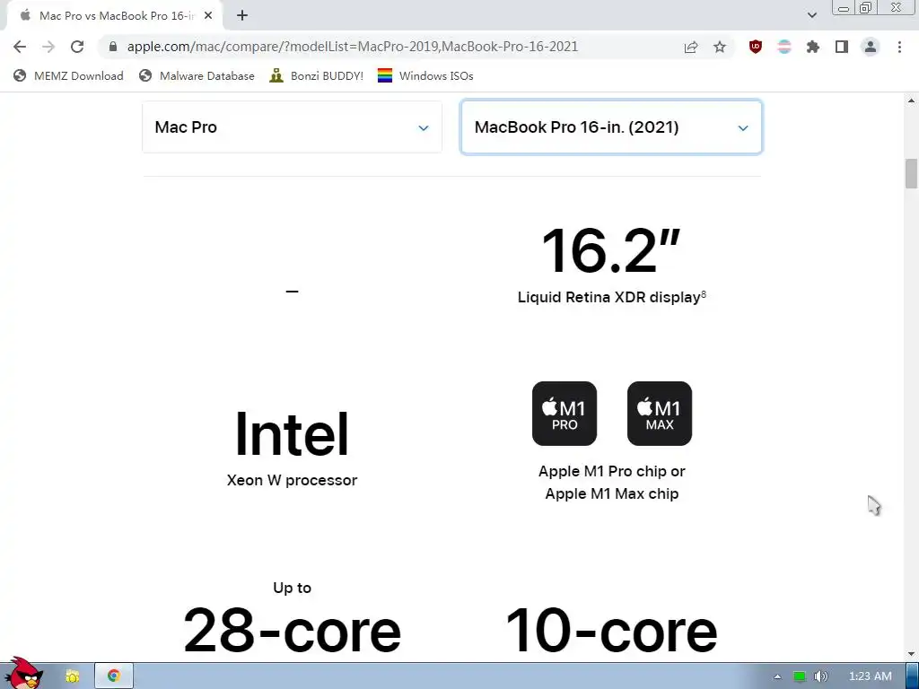Viewport: 919px width, 689px height.
Task: Open the Malware Database bookmark
Action: tap(197, 75)
